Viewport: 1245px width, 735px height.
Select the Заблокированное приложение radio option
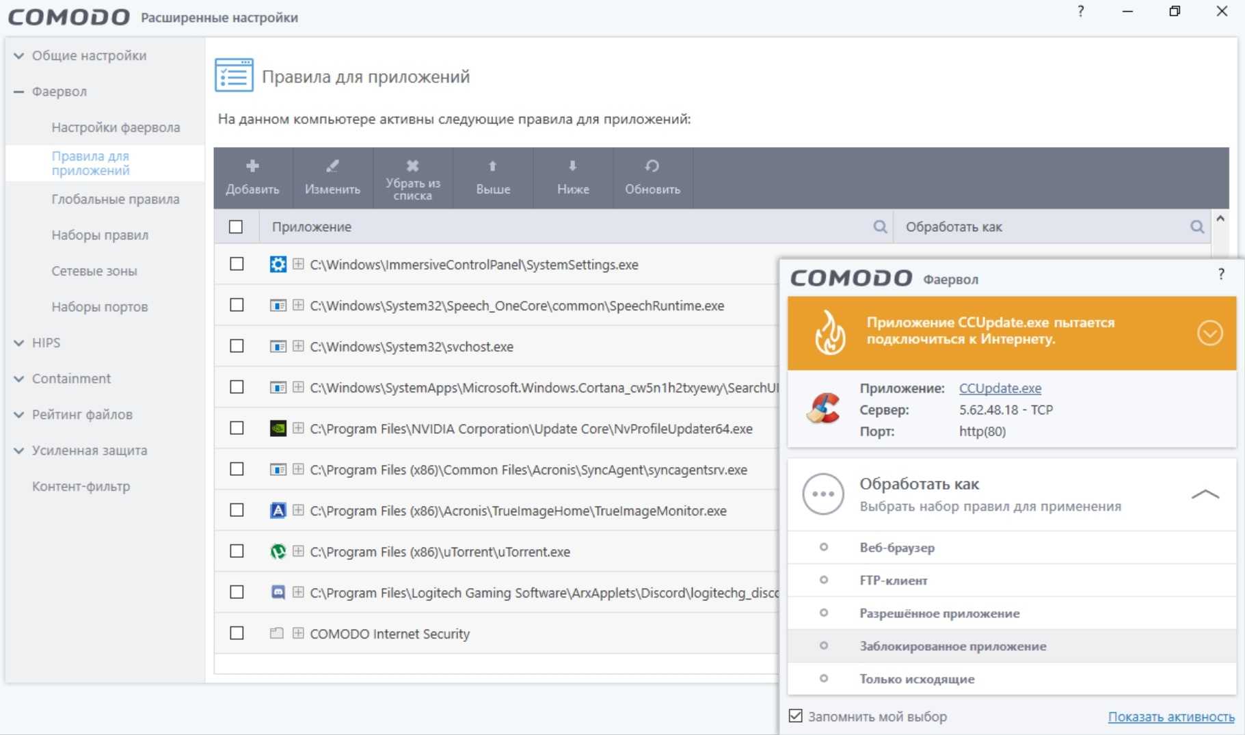click(x=824, y=646)
